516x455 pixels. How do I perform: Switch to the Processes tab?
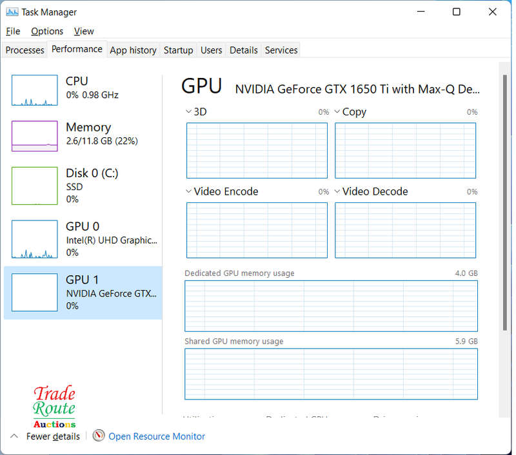tap(25, 50)
